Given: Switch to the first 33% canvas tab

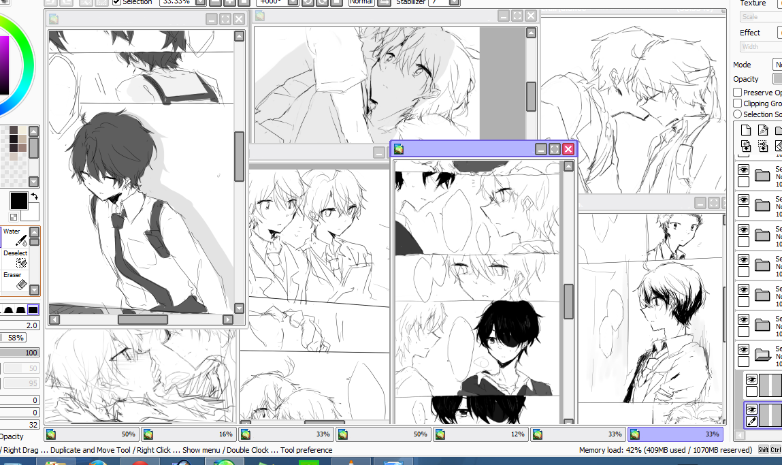Looking at the screenshot, I should 287,434.
